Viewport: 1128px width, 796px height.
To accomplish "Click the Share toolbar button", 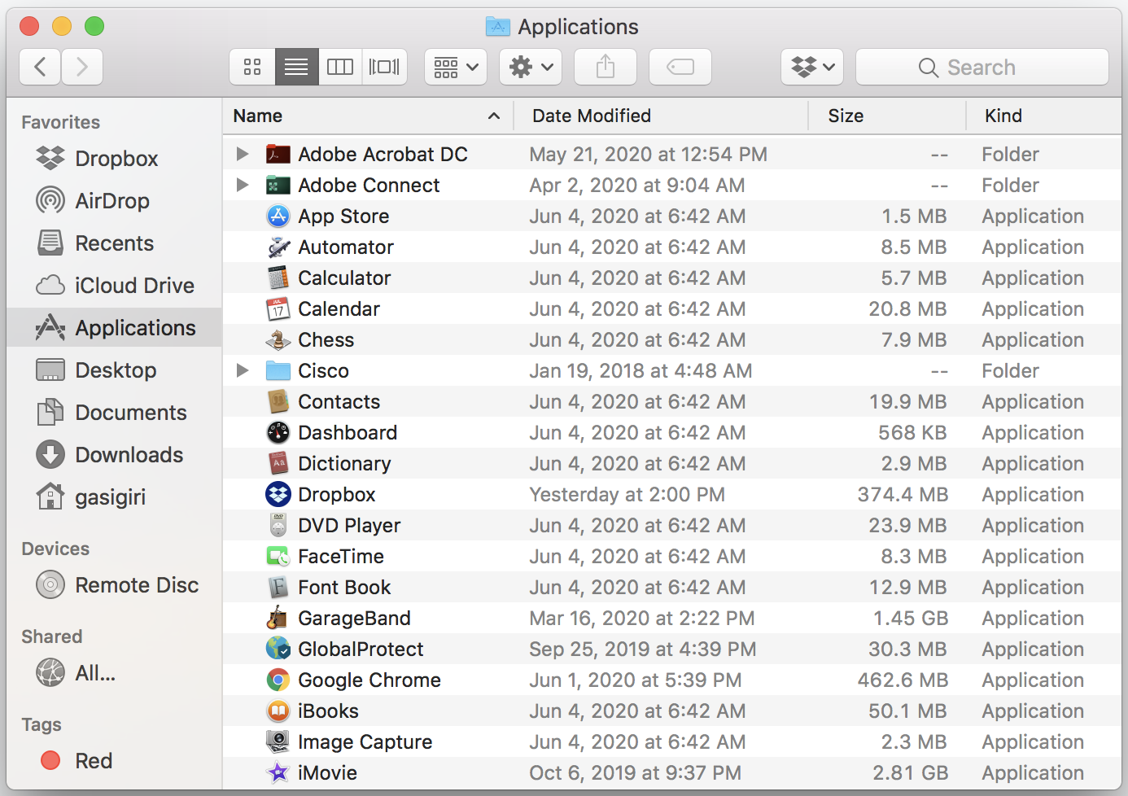I will tap(606, 67).
